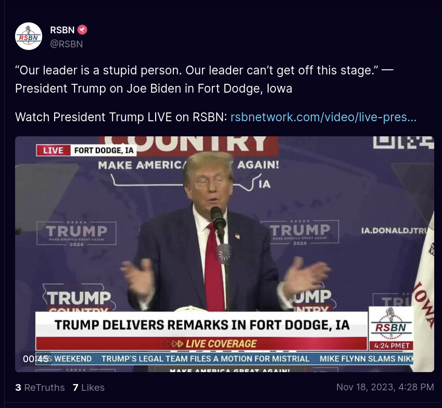
Task: Open the @RSBN handle
Action: pyautogui.click(x=66, y=44)
